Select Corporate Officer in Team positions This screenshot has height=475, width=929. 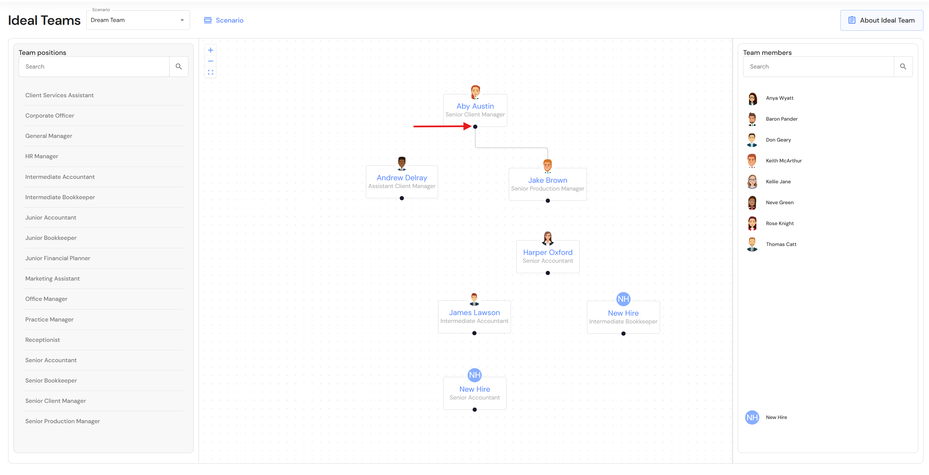pos(50,115)
